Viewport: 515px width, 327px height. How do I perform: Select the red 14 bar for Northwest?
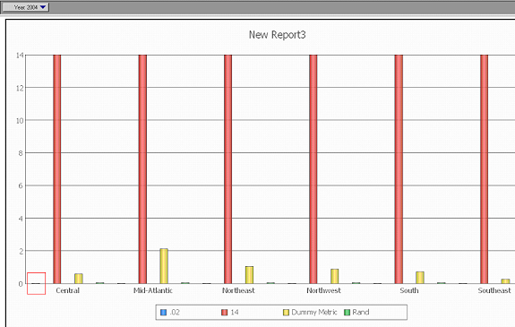pos(313,169)
